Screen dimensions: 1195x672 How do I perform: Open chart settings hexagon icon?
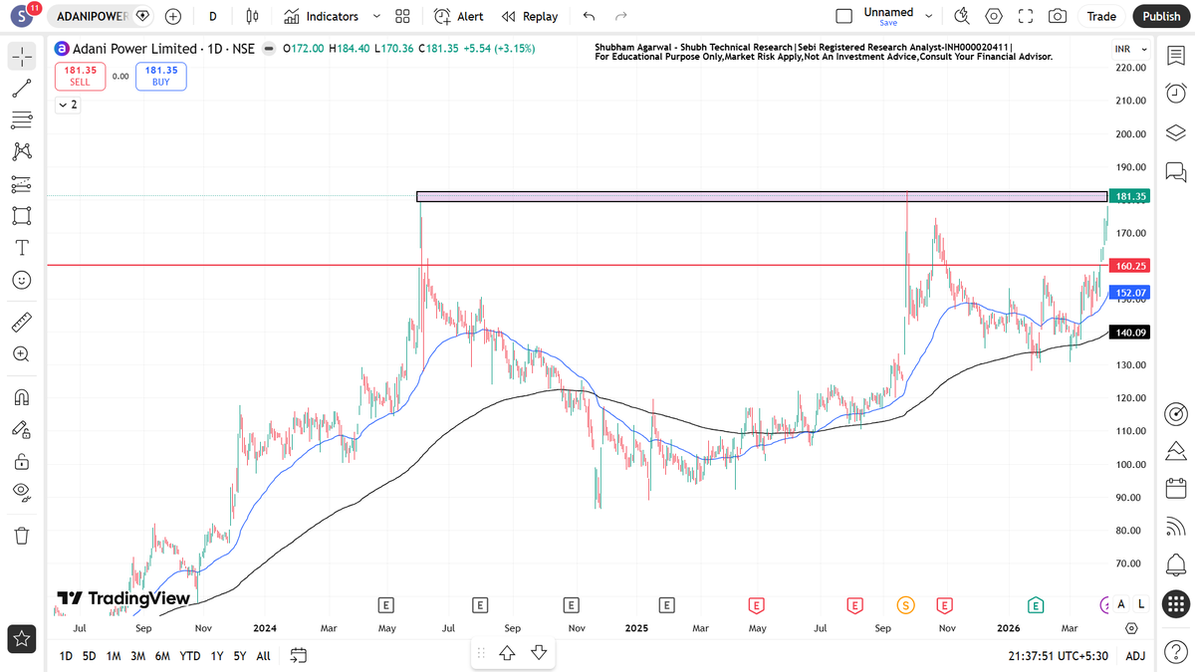click(994, 16)
